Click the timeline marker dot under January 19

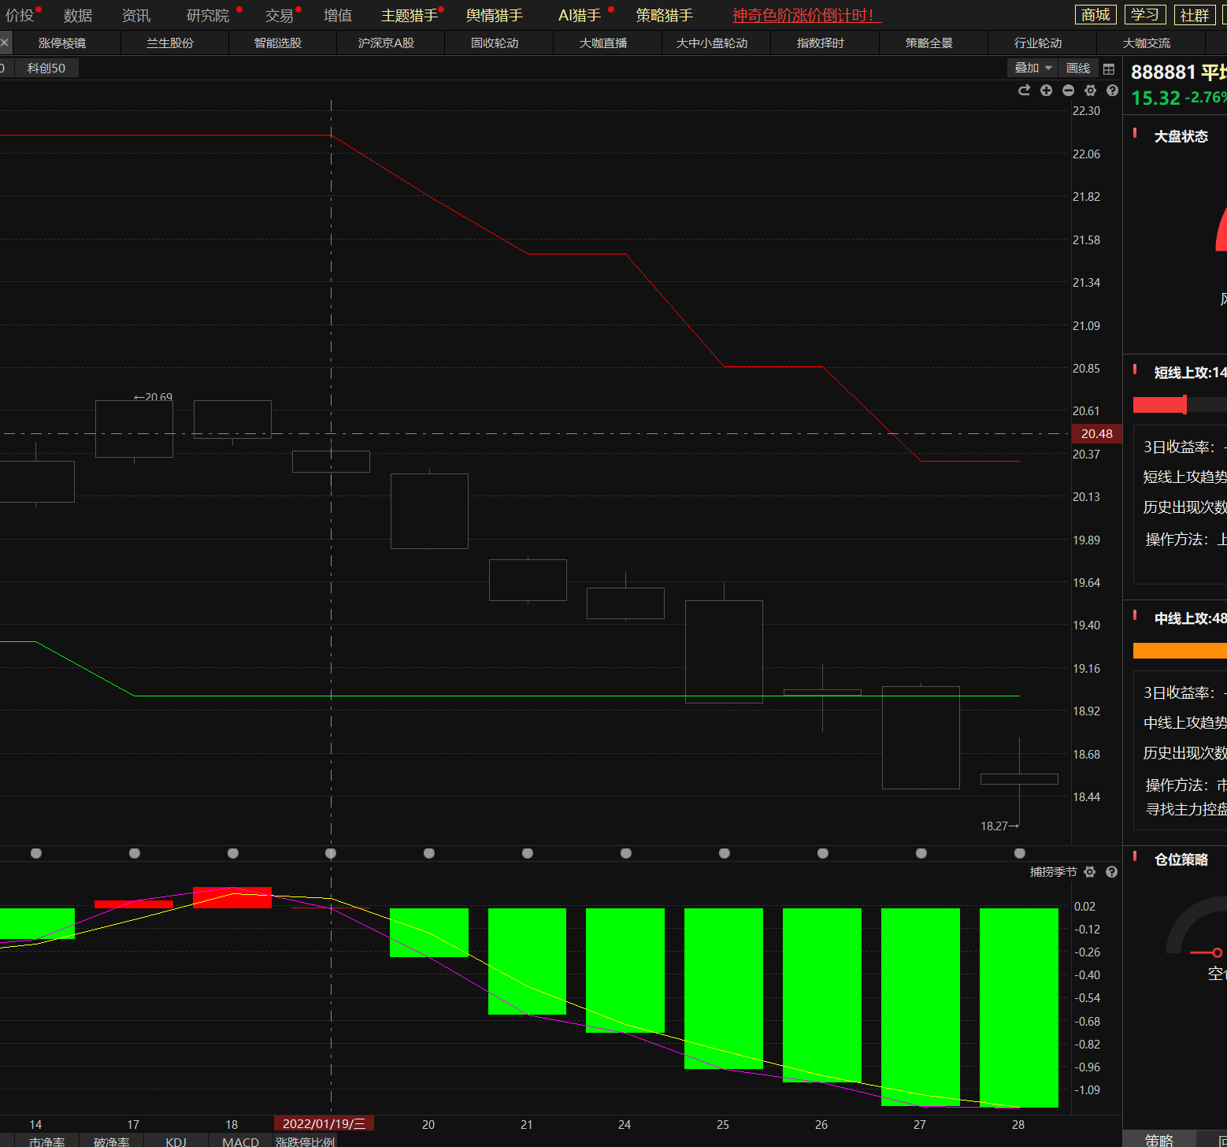click(331, 853)
